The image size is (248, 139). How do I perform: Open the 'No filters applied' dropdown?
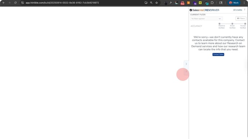click(207, 18)
